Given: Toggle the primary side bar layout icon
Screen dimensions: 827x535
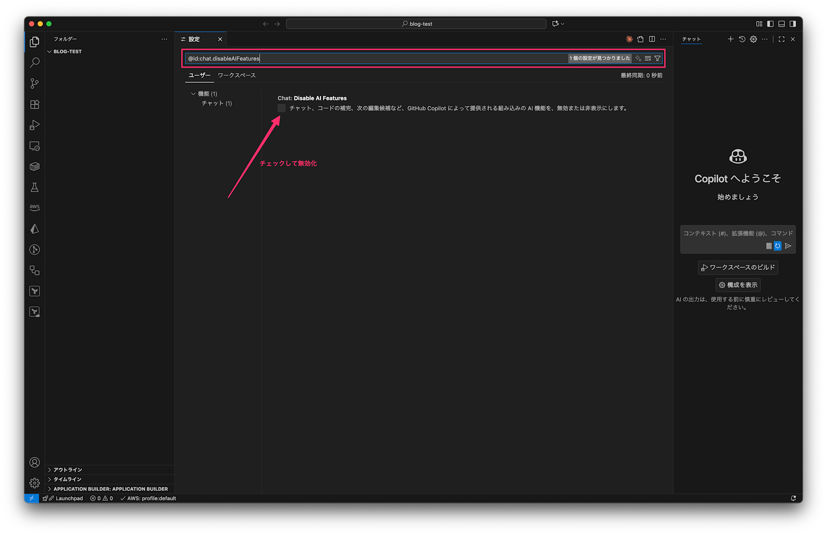Looking at the screenshot, I should pyautogui.click(x=770, y=24).
